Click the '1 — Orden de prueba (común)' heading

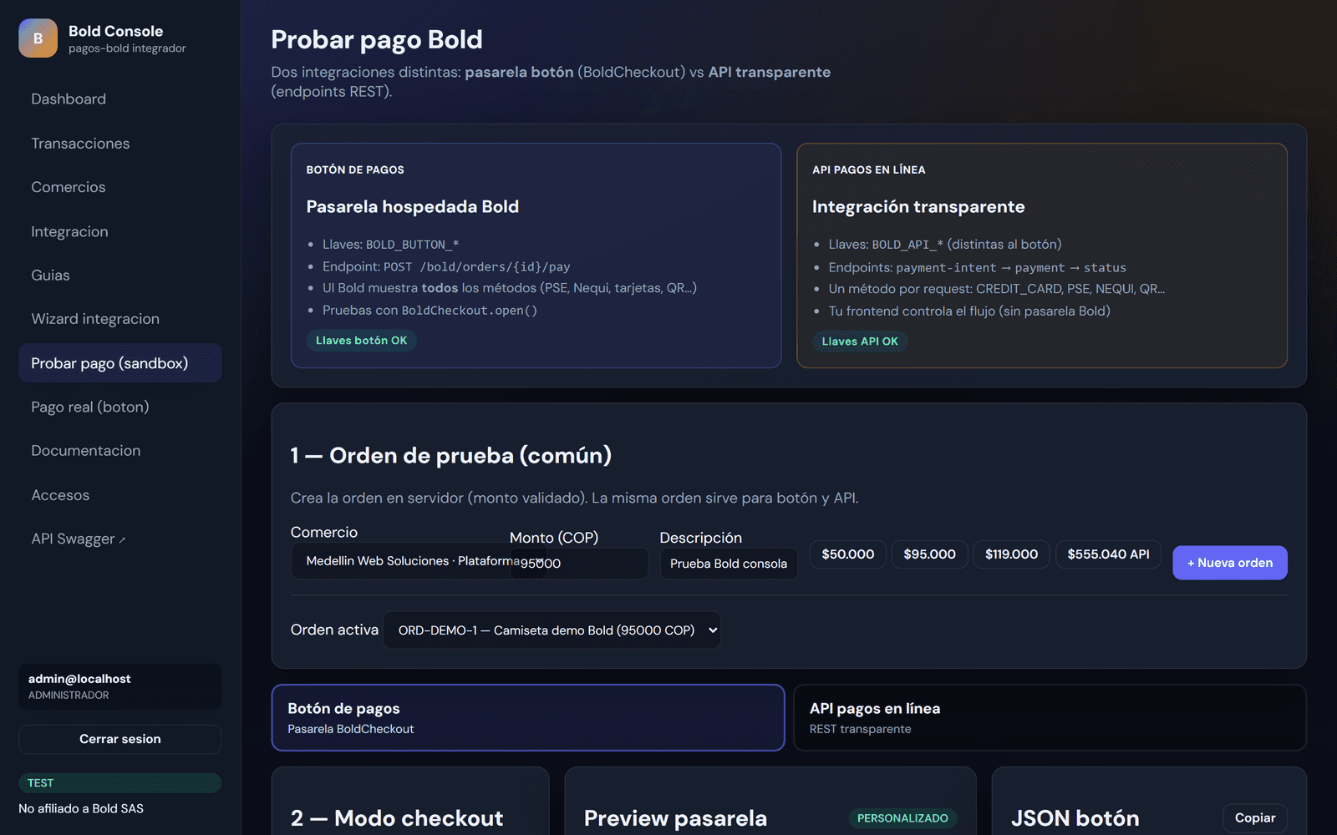click(x=451, y=455)
